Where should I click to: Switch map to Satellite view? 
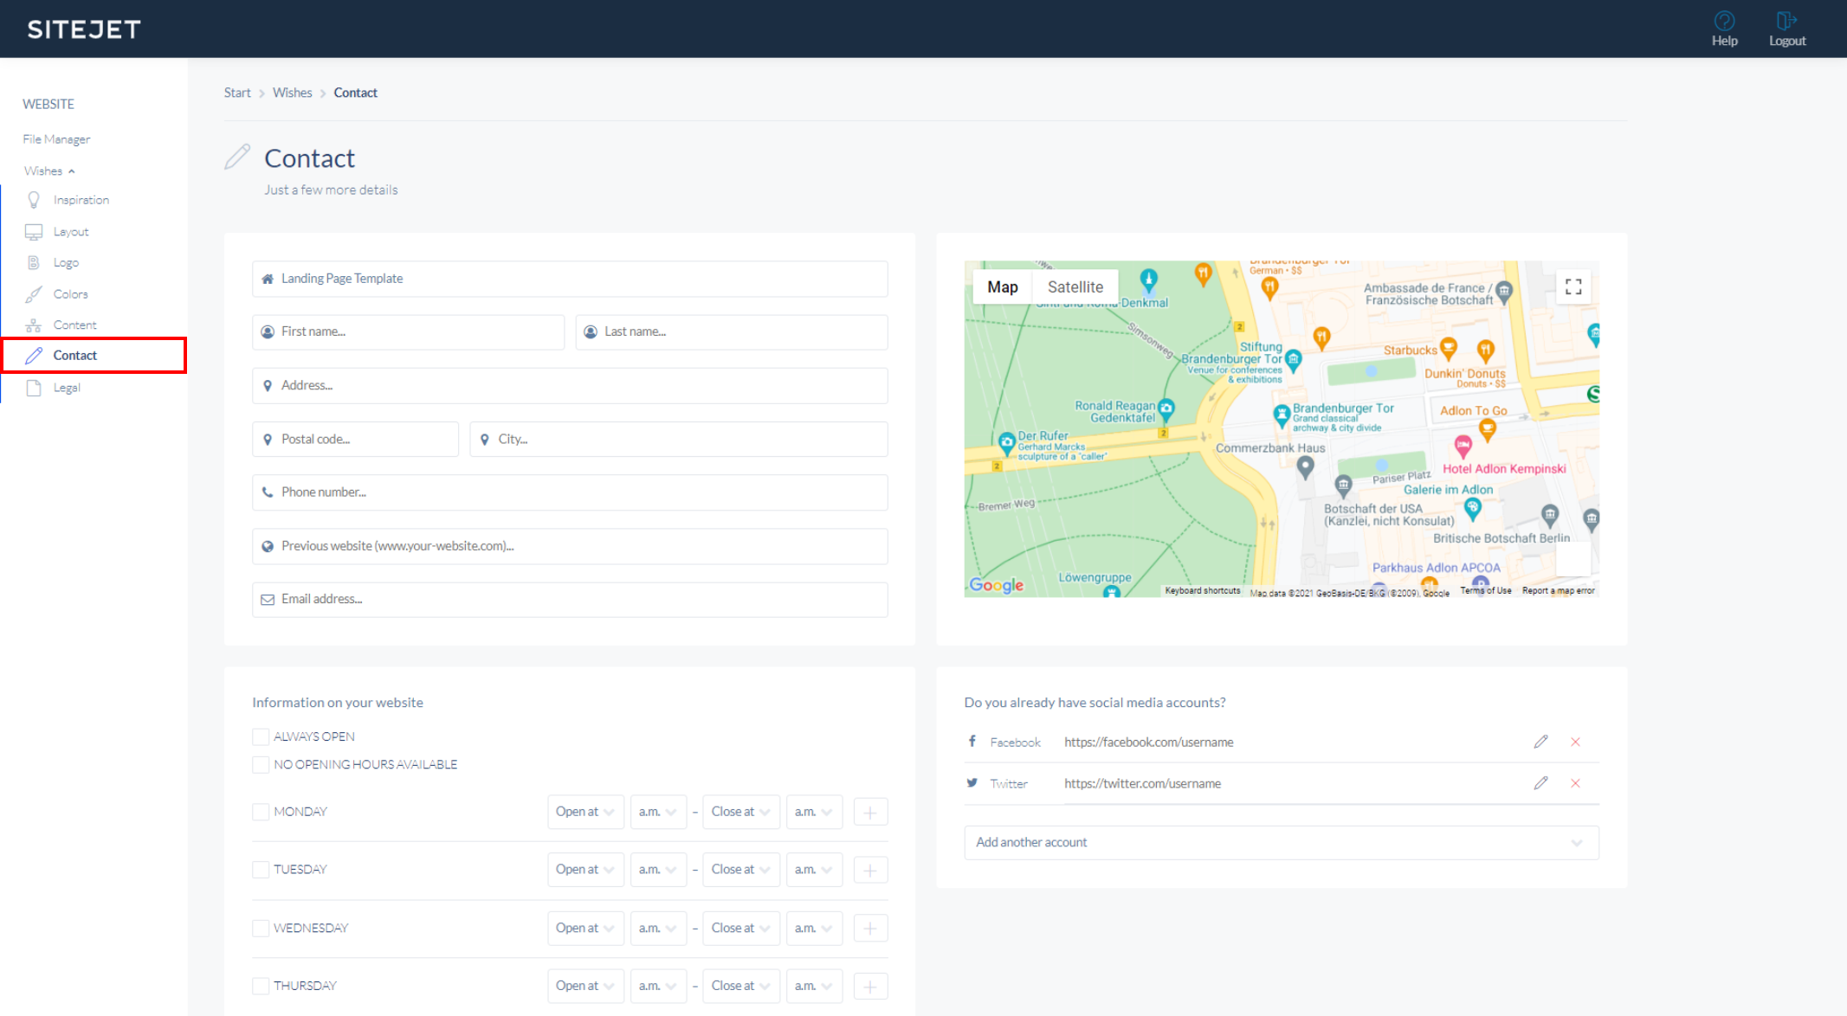tap(1075, 286)
